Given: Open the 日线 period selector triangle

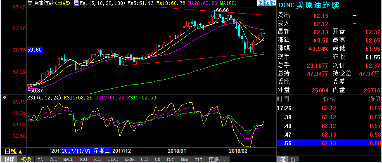Looking at the screenshot, I should tap(20, 152).
